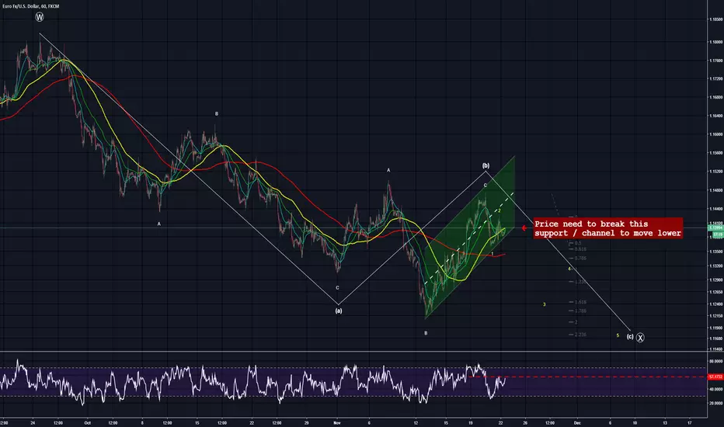Select the circled W wave label
The image size is (724, 427).
[x=40, y=17]
